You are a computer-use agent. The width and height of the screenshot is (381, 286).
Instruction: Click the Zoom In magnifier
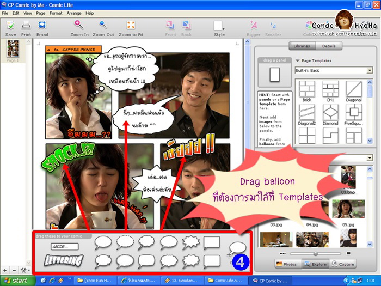[x=79, y=25]
